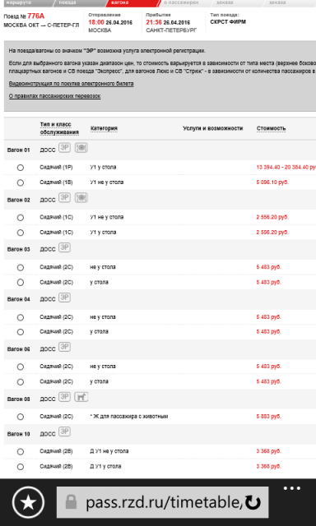Tap the favorites star icon in browser bar
Viewport: 316px width, 526px height.
29,502
